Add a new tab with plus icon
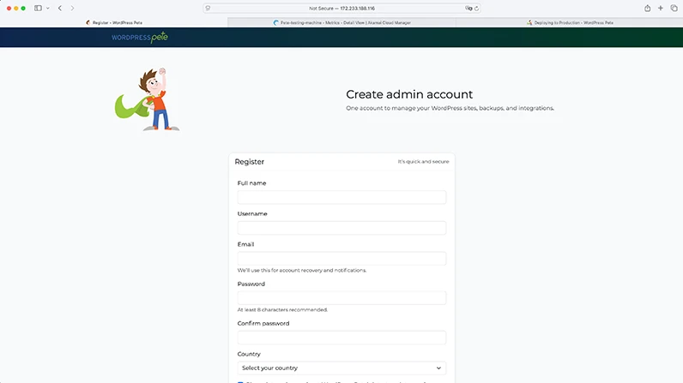 pos(661,8)
